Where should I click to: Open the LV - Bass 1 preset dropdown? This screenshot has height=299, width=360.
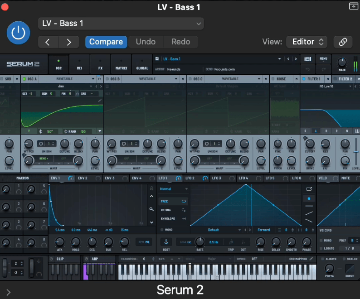121,24
